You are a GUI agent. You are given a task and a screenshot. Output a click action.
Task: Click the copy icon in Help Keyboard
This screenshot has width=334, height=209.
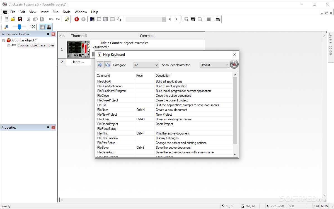point(108,65)
